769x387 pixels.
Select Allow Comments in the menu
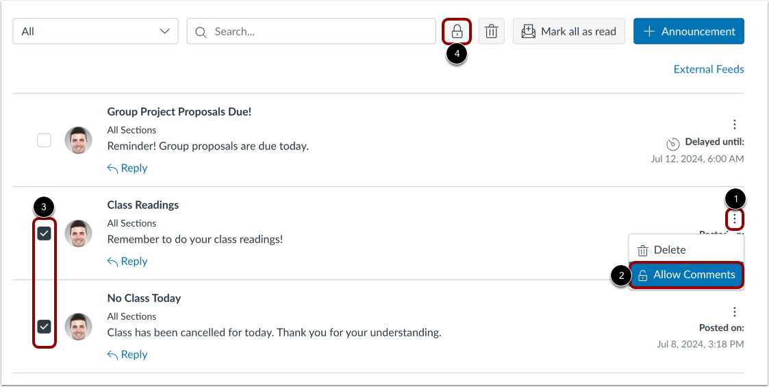tap(686, 275)
